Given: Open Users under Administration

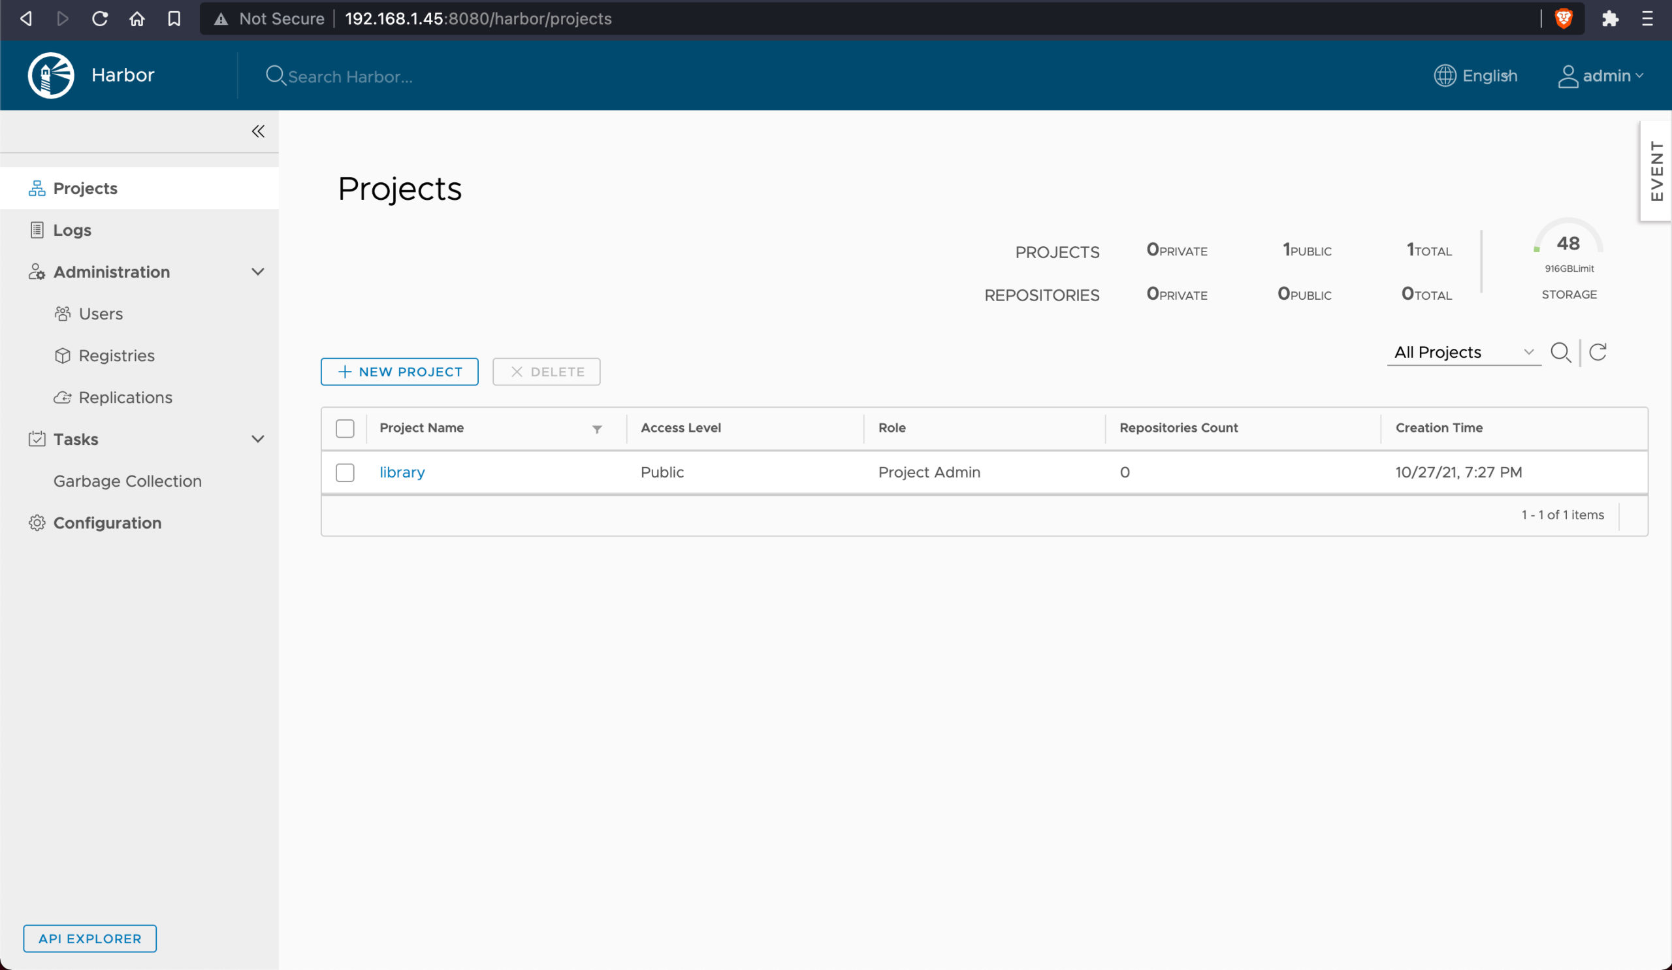Looking at the screenshot, I should click(x=101, y=314).
